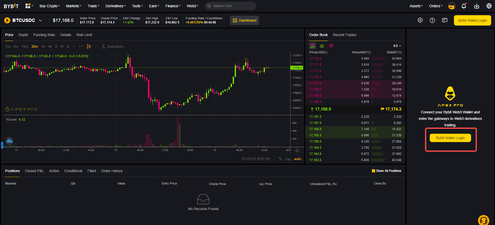Click the chart timestamp 13:15:53 (UTC+8)

[x=256, y=159]
